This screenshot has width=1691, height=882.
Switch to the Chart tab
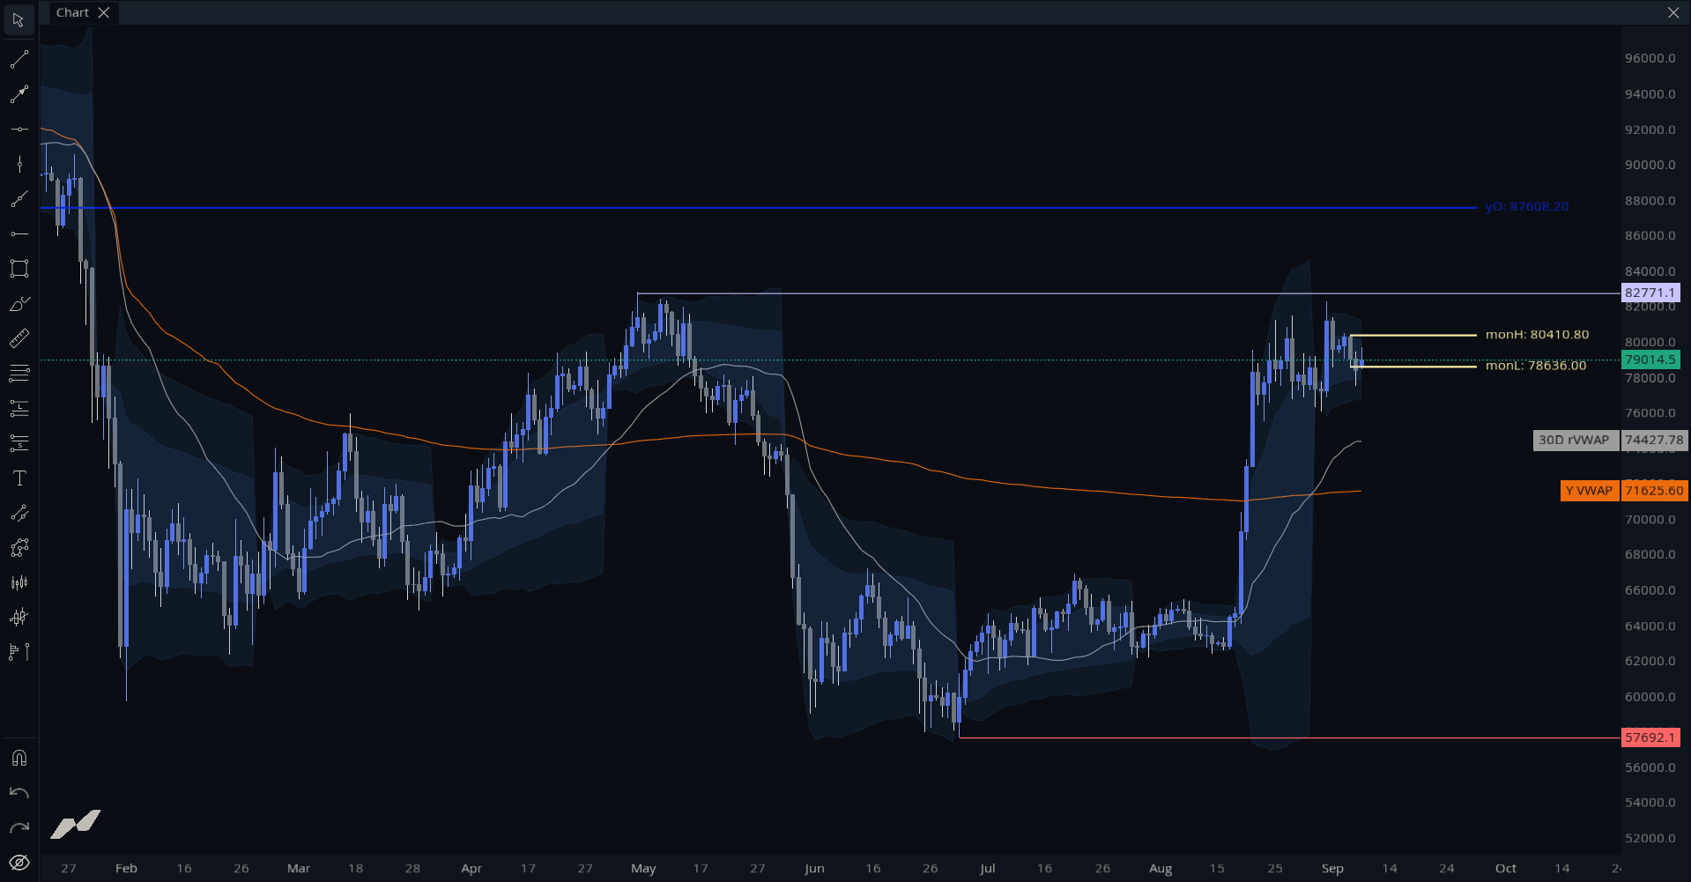(x=72, y=12)
